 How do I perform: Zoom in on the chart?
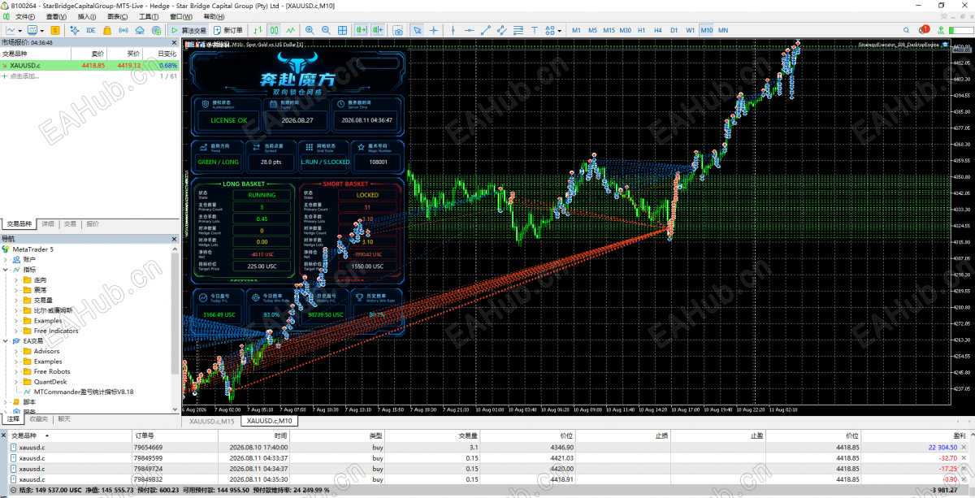coord(310,30)
